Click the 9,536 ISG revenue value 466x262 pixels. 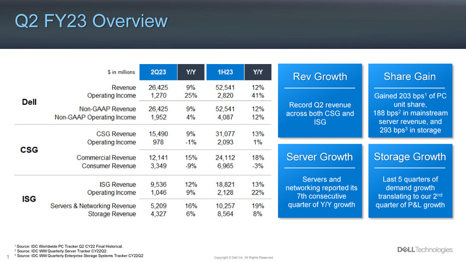coord(158,185)
